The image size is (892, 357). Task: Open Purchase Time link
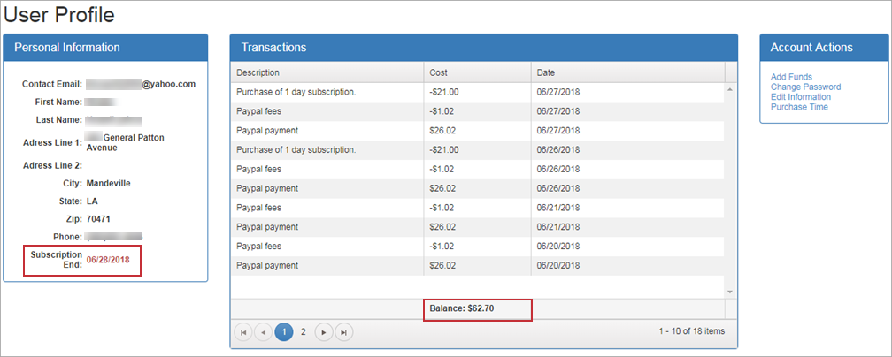coord(799,107)
